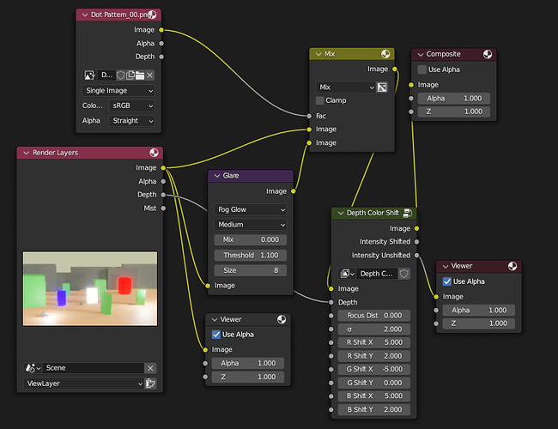Toggle fake user shield on Dot Pattern image

[121, 75]
